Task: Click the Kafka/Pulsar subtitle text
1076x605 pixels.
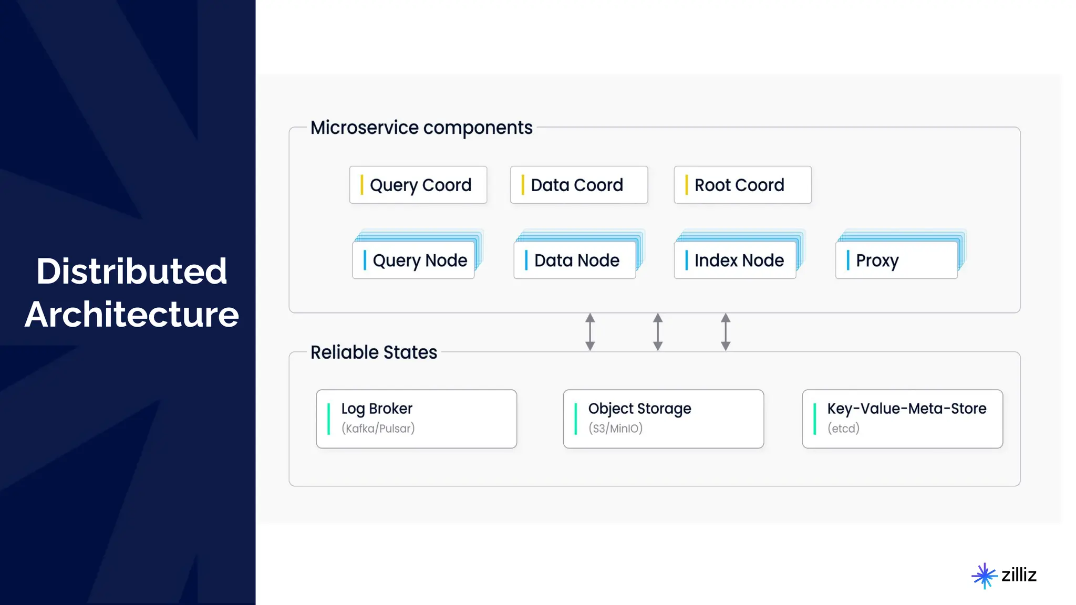Action: click(x=378, y=429)
